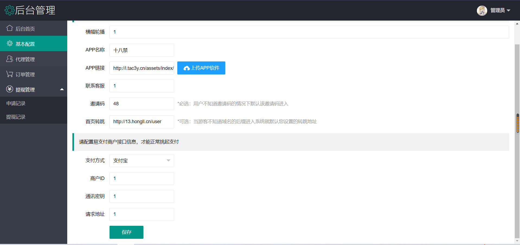Image resolution: width=520 pixels, height=245 pixels.
Task: Click the yen icon next to 提现管理
Action: pos(9,89)
